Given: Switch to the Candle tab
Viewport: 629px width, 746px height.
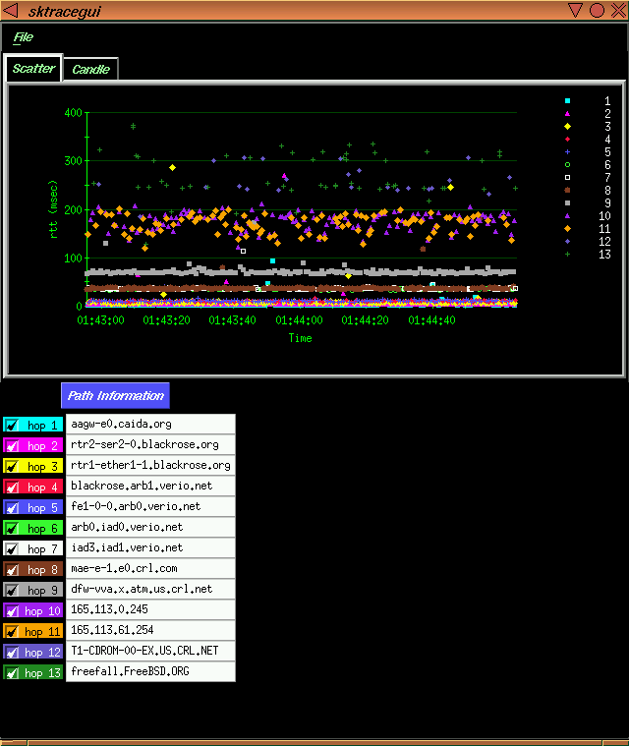Looking at the screenshot, I should (90, 70).
